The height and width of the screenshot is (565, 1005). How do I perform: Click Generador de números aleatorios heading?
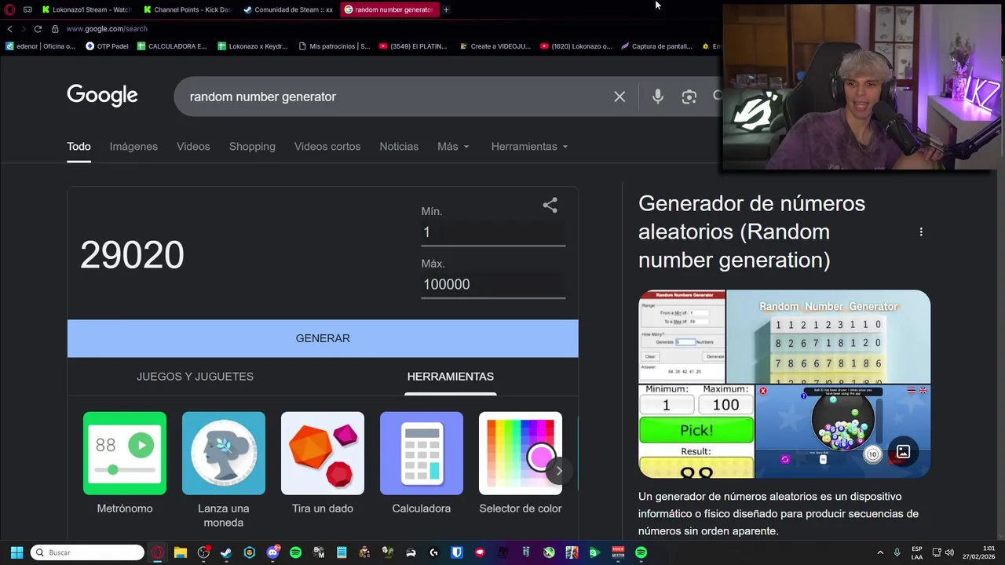tap(751, 231)
